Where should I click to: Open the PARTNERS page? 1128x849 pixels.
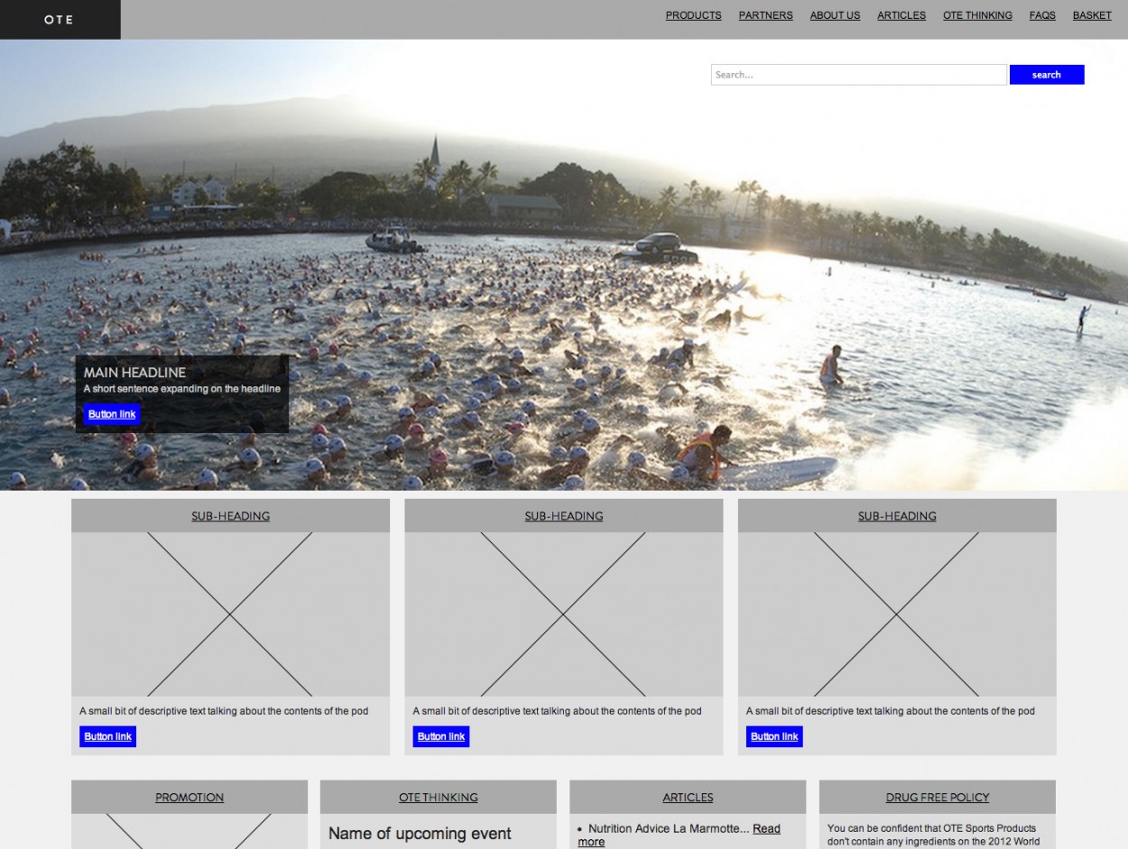[x=765, y=15]
